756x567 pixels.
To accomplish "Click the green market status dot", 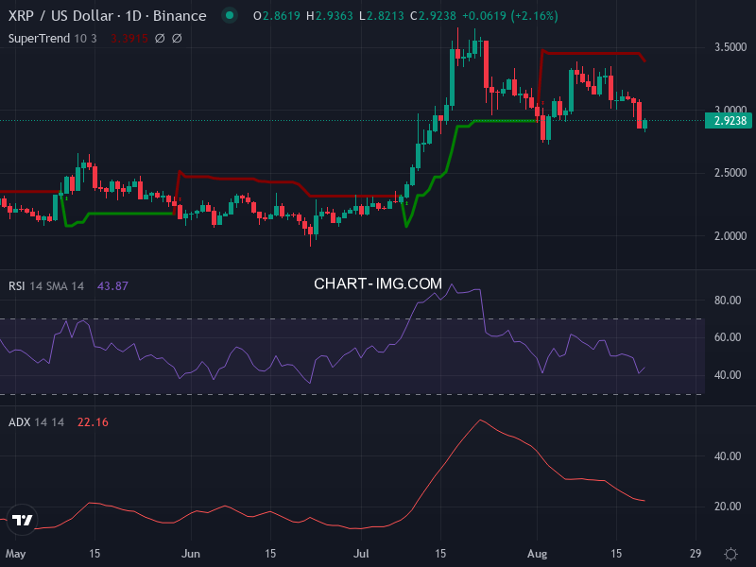I will [230, 15].
